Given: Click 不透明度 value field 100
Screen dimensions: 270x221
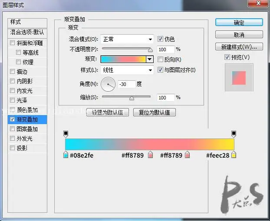Looking at the screenshot, I should point(166,49).
